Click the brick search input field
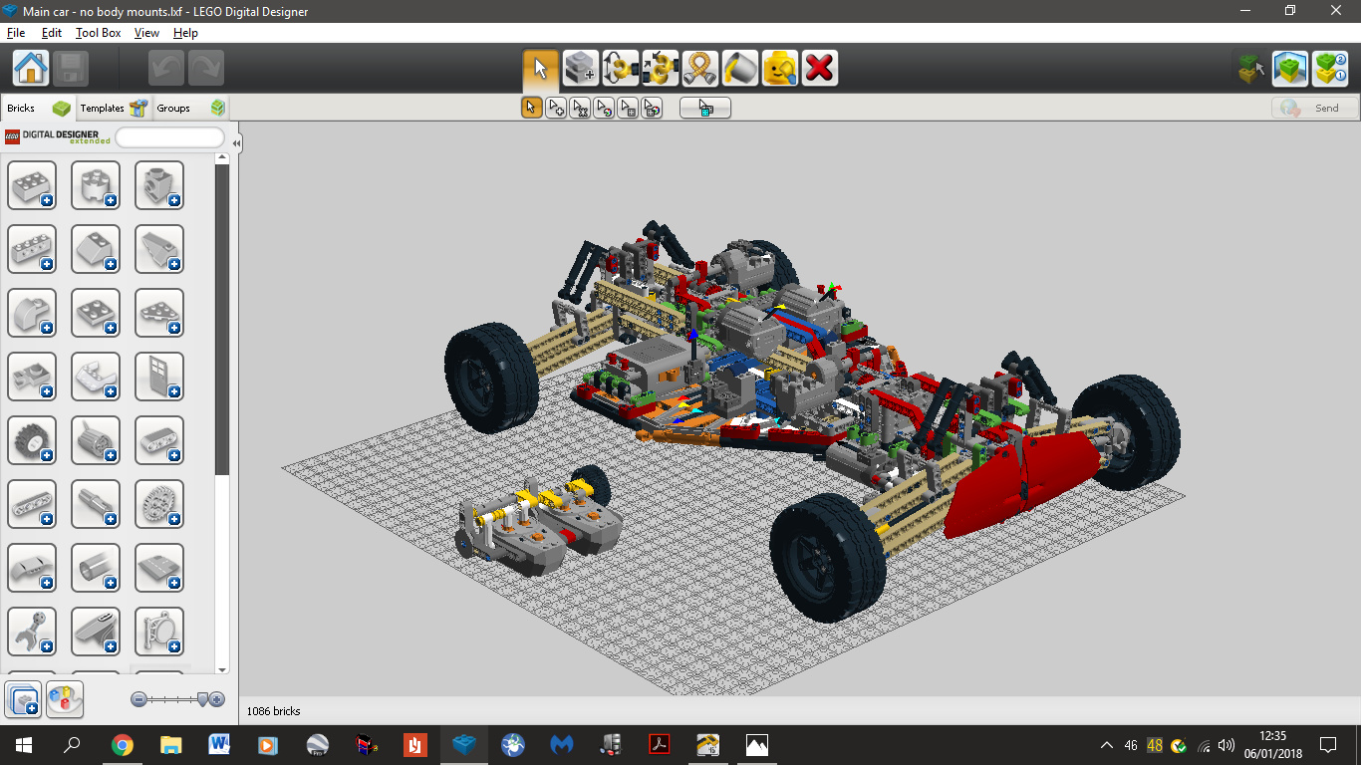 click(x=170, y=137)
